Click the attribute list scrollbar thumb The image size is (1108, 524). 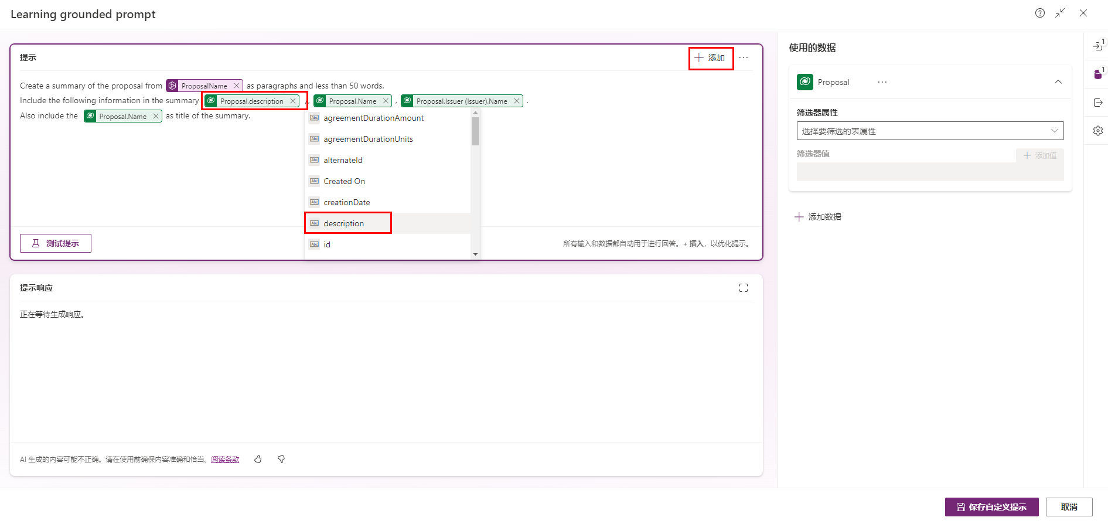[x=475, y=131]
